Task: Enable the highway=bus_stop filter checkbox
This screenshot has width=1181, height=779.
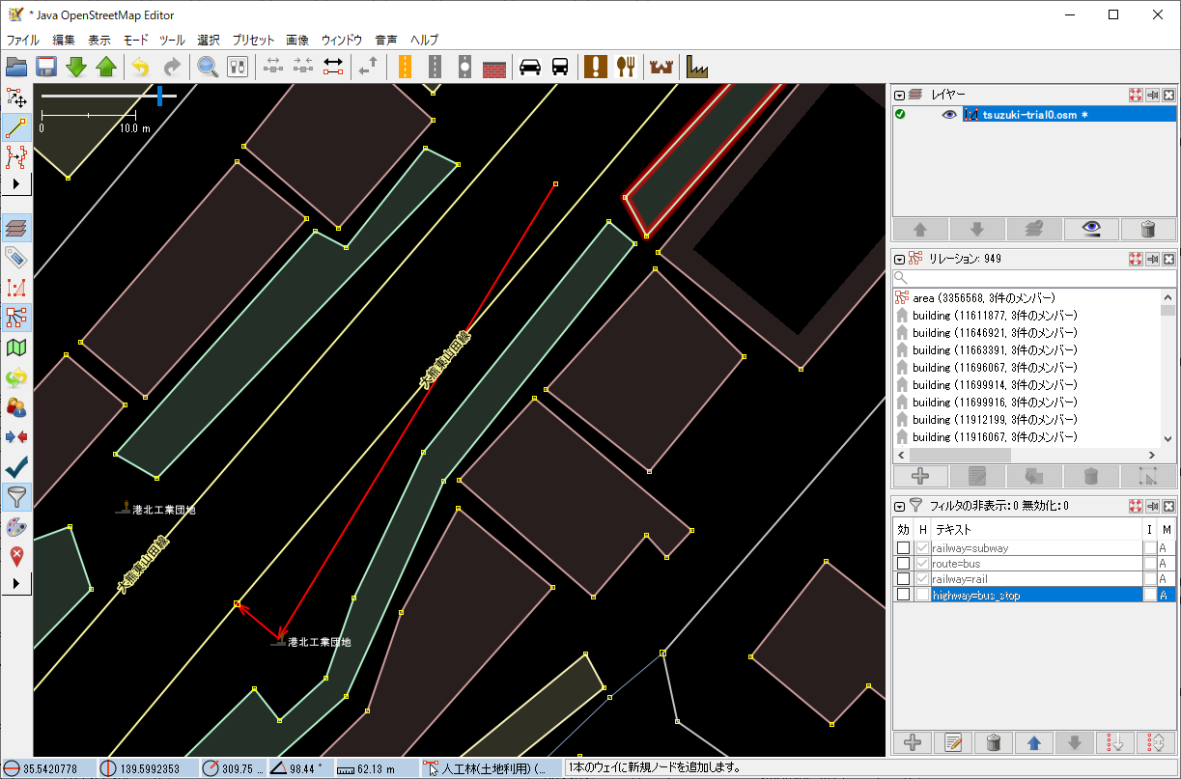Action: pyautogui.click(x=903, y=595)
